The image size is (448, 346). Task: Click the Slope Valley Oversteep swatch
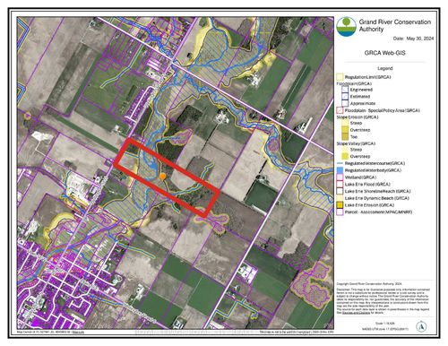345,156
